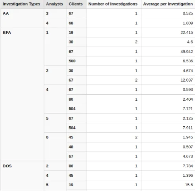195x191 pixels.
Task: Click investigations count 2 in the 4.6 row
Action: [x=136, y=42]
